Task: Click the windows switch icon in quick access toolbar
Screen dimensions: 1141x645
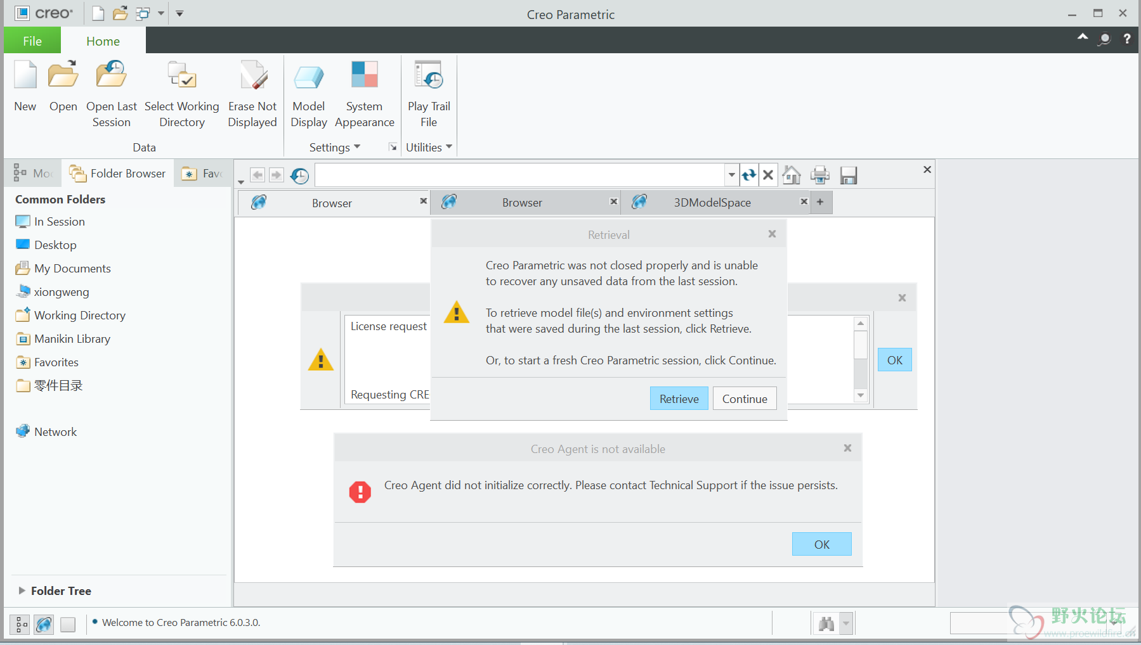Action: coord(143,13)
